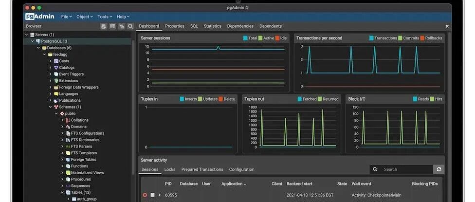Click the Total legend swatch
The image size is (475, 202).
(x=245, y=38)
